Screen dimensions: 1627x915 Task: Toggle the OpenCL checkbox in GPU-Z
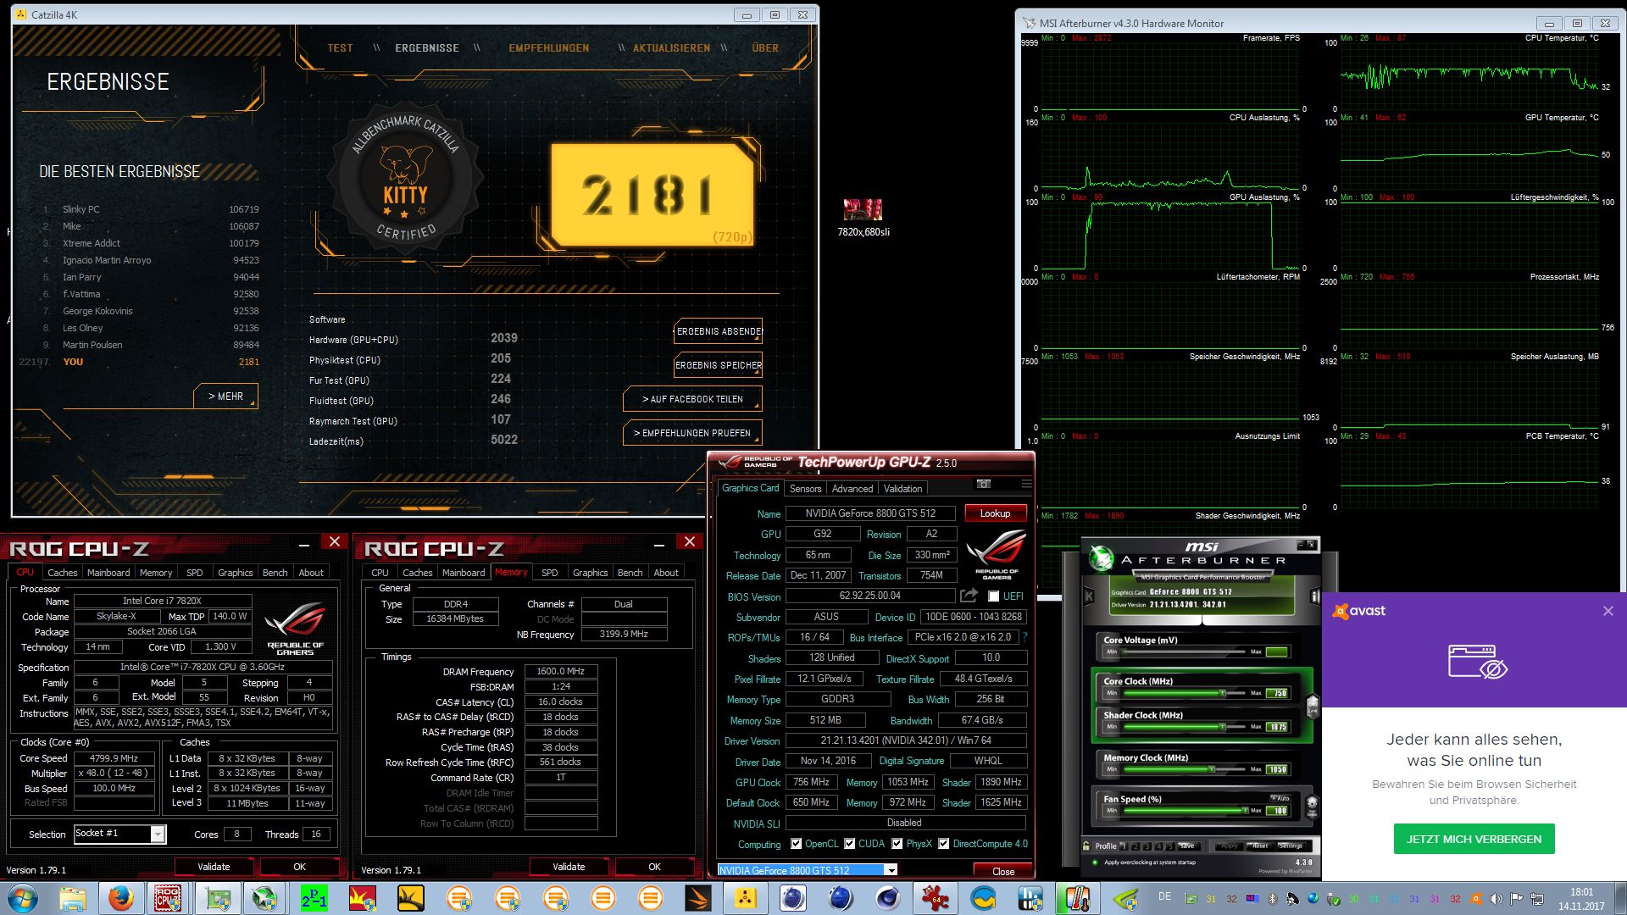tap(796, 843)
